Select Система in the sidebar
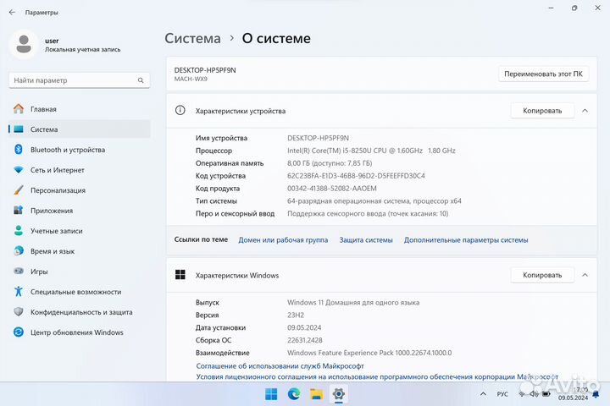The width and height of the screenshot is (610, 406). point(79,129)
